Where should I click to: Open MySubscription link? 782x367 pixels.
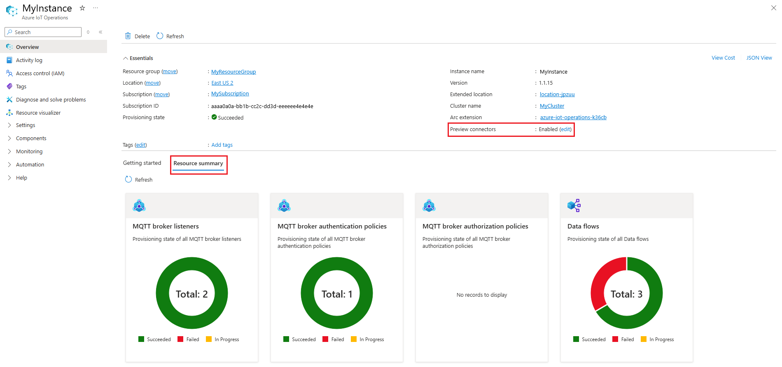[230, 93]
